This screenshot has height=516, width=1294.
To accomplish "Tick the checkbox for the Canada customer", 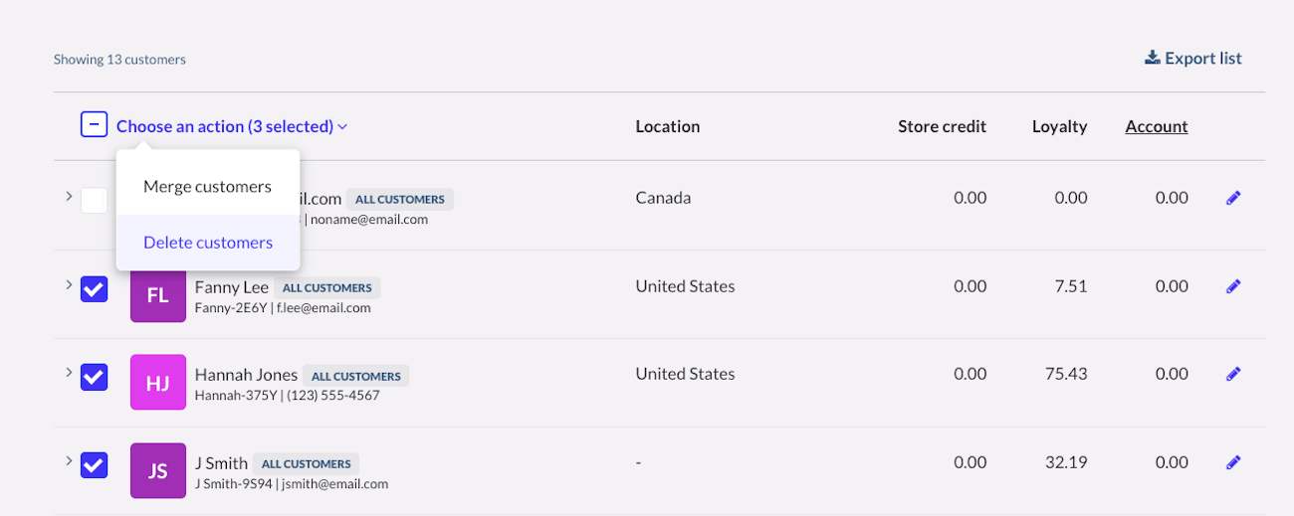I will 94,200.
